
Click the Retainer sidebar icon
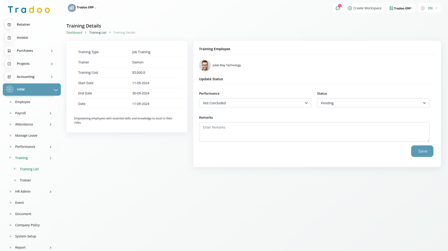[9, 25]
